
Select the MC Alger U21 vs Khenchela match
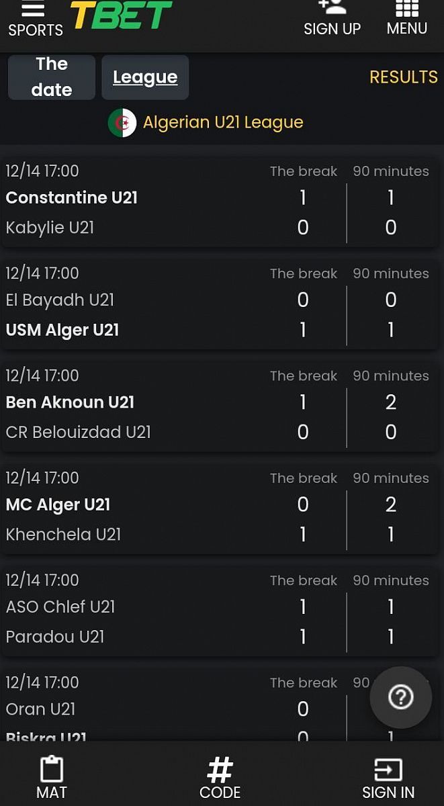pyautogui.click(x=219, y=508)
